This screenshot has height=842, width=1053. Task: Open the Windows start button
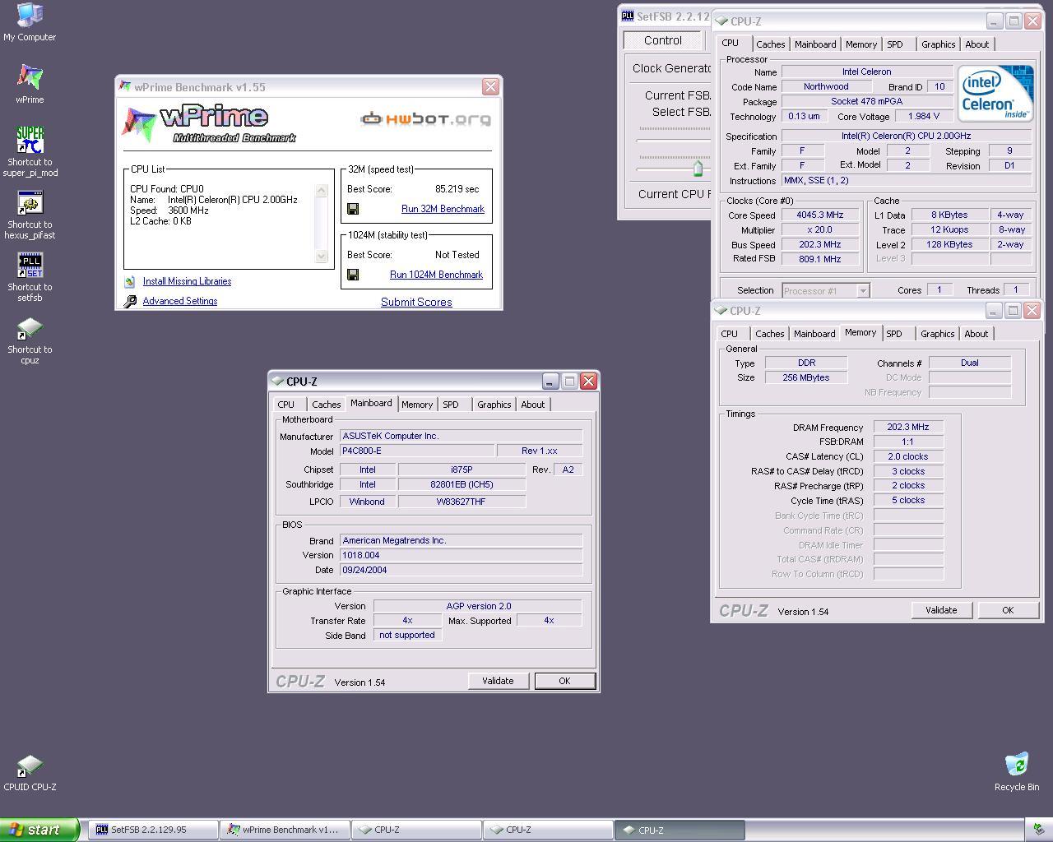tap(39, 830)
